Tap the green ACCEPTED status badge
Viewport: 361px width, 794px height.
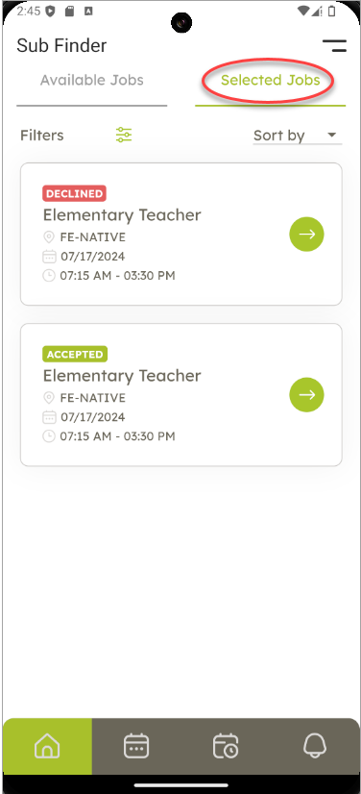click(75, 355)
